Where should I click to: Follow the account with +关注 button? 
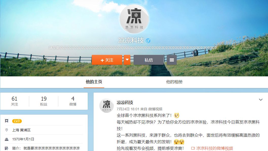107,60
